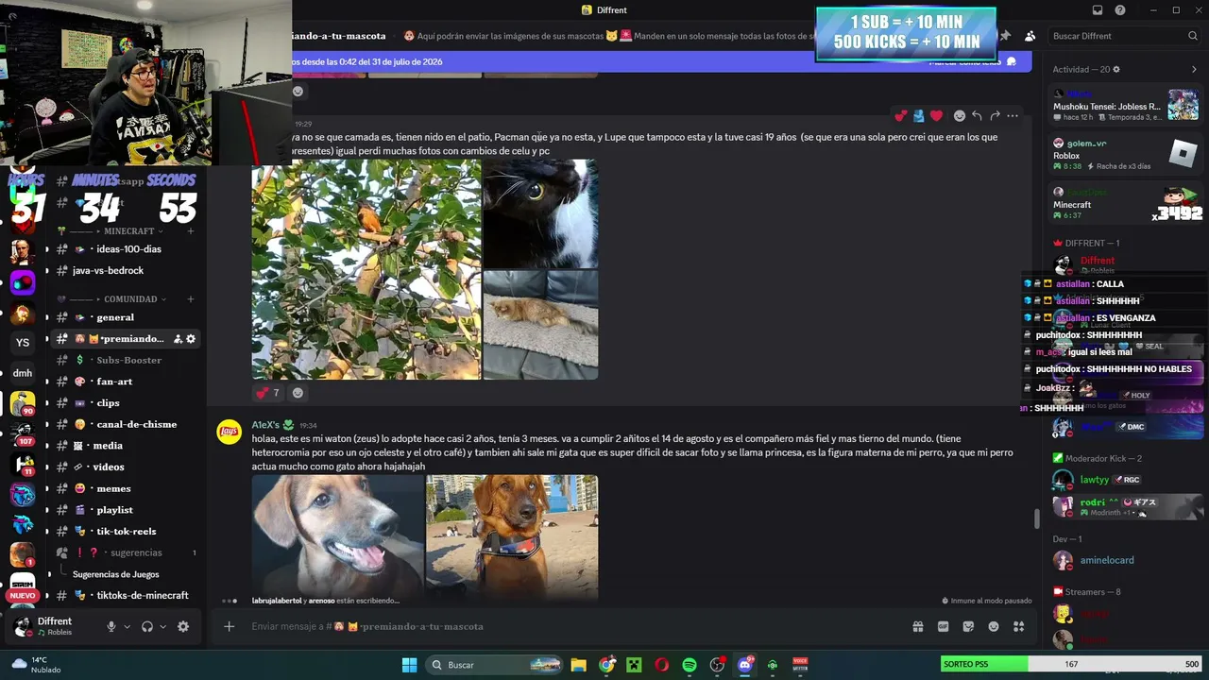
Task: Open the sticker picker
Action: point(968,626)
